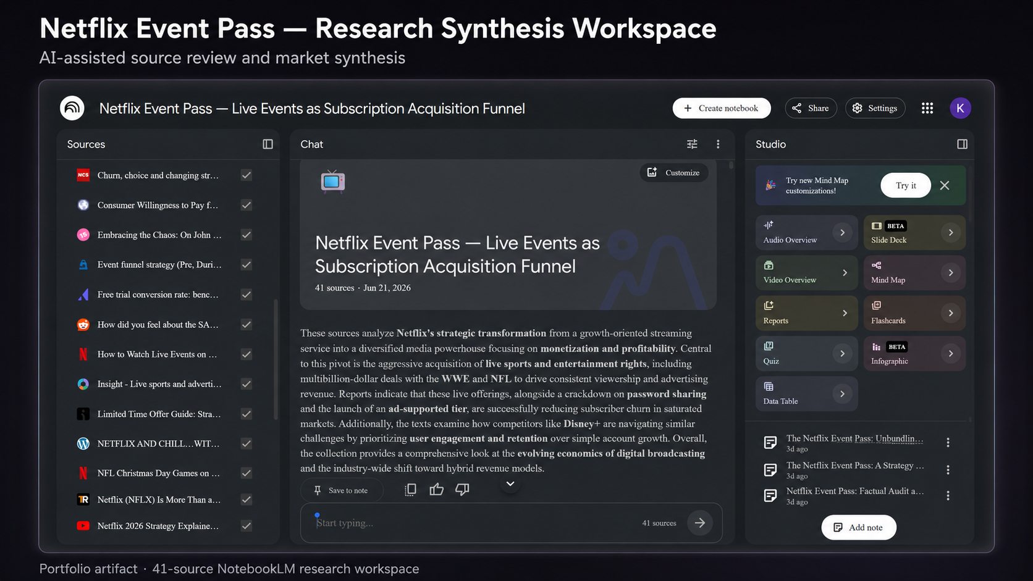Click the Mind Map icon
The height and width of the screenshot is (581, 1033).
point(876,265)
